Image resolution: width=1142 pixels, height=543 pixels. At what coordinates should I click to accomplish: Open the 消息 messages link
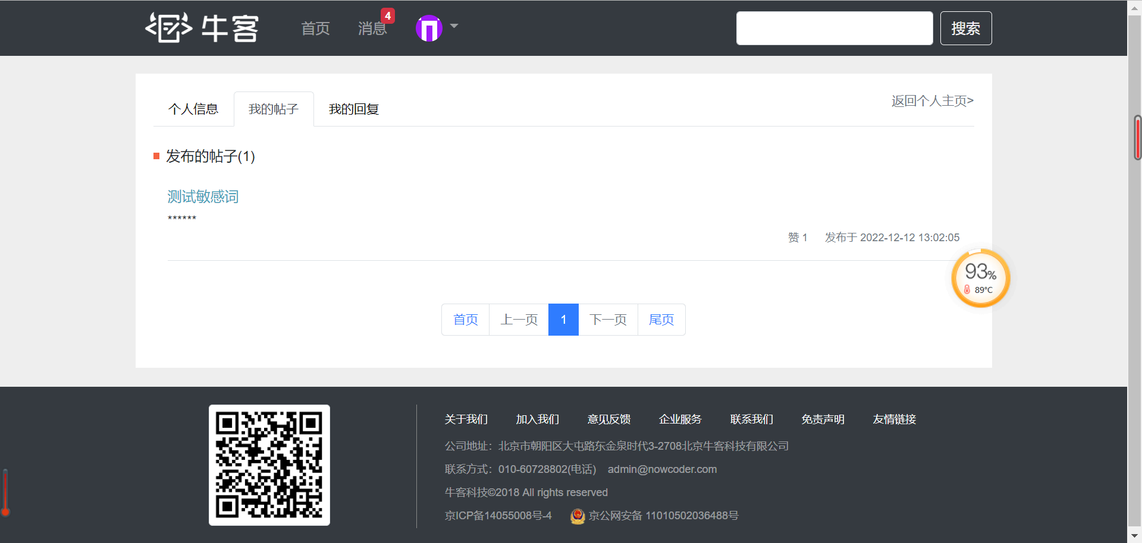pyautogui.click(x=372, y=29)
